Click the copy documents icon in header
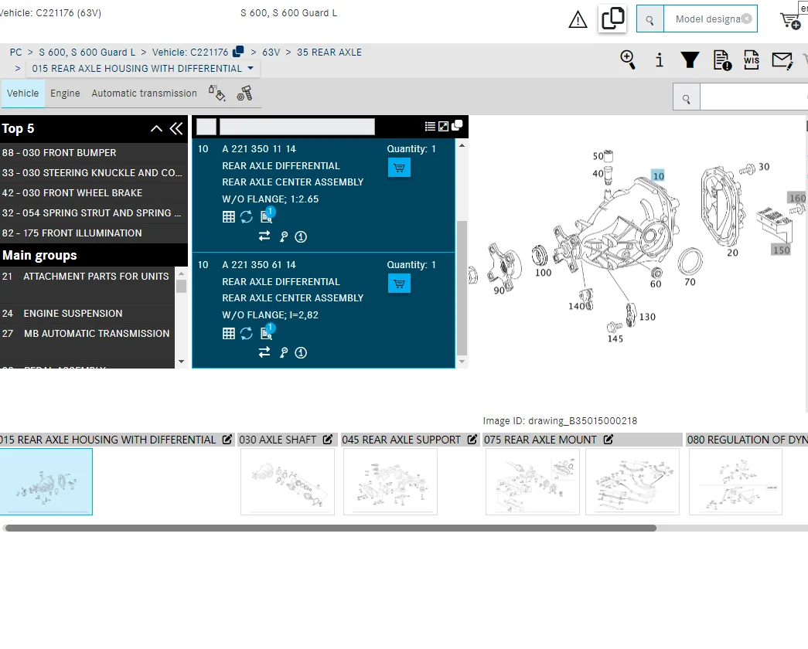 click(x=612, y=19)
